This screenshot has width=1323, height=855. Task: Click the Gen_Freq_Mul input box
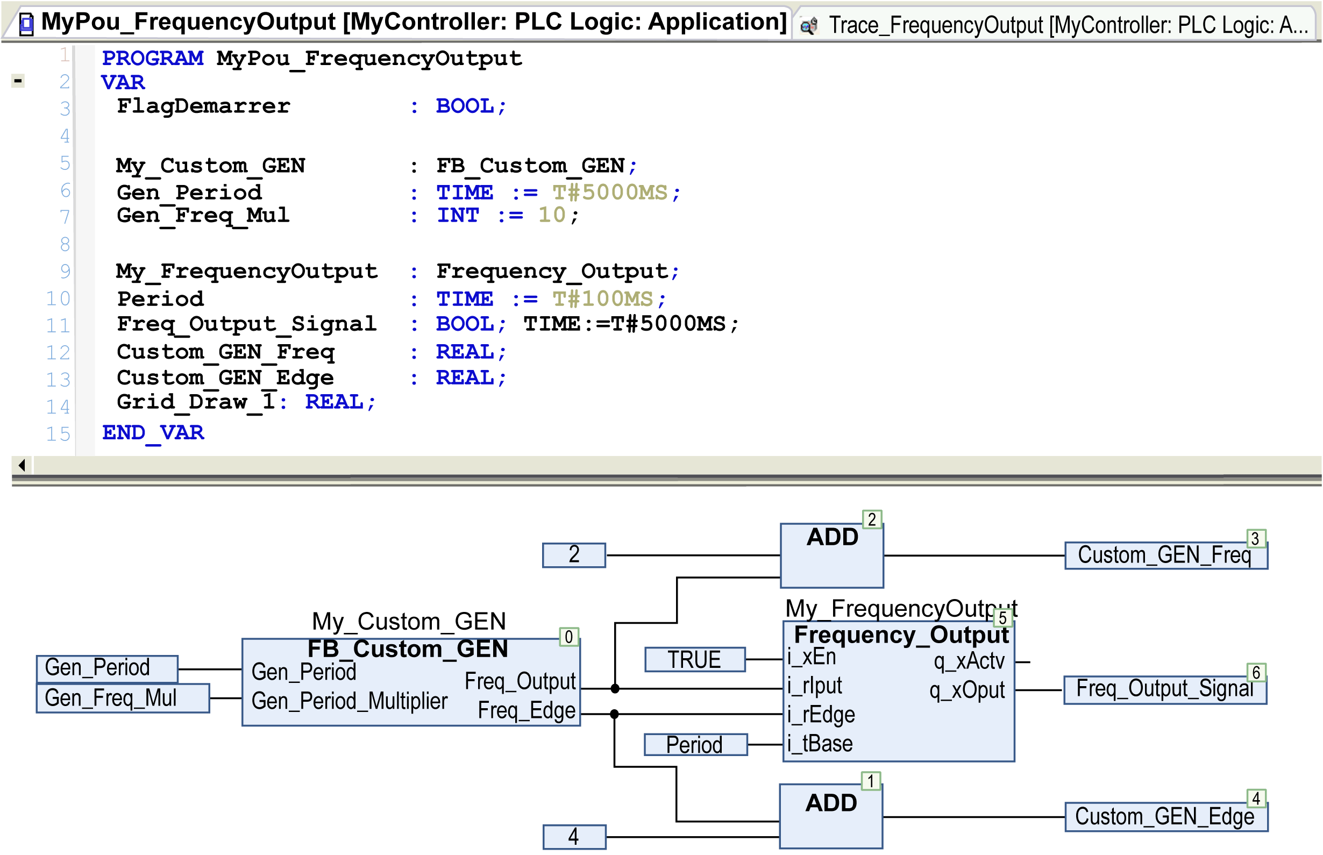click(x=123, y=699)
